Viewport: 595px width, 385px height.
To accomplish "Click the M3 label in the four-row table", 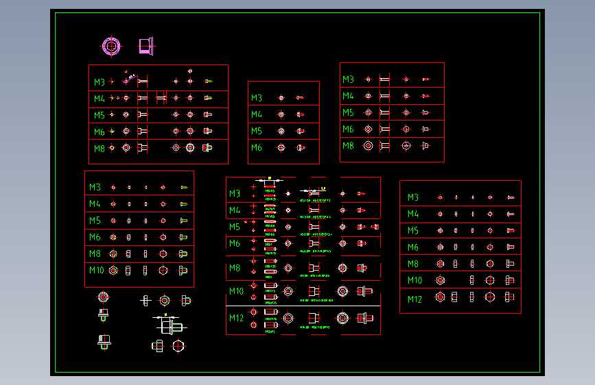I will [x=257, y=98].
